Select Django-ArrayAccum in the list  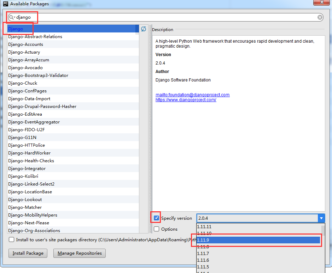pos(73,60)
